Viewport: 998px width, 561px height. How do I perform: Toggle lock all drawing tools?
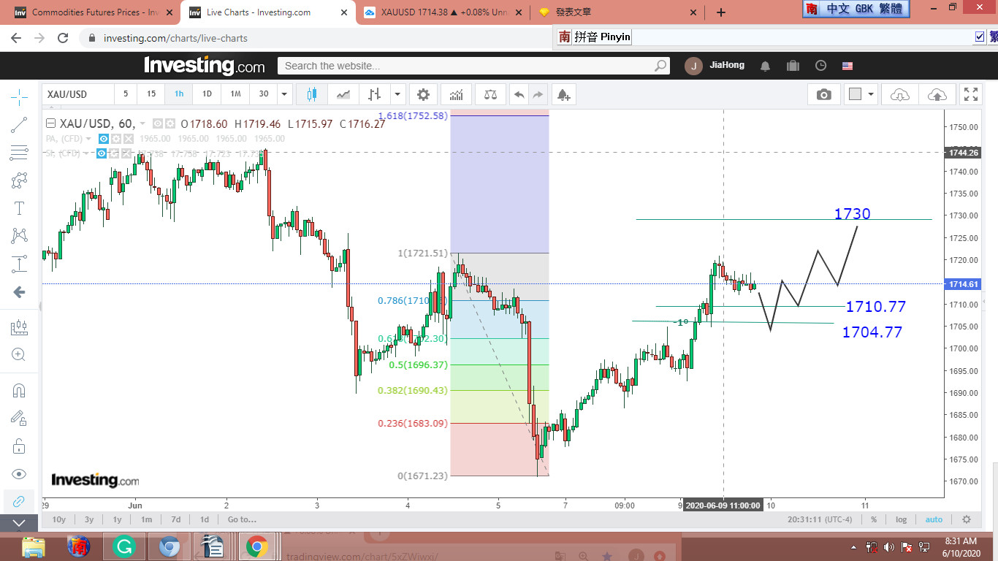coord(19,446)
